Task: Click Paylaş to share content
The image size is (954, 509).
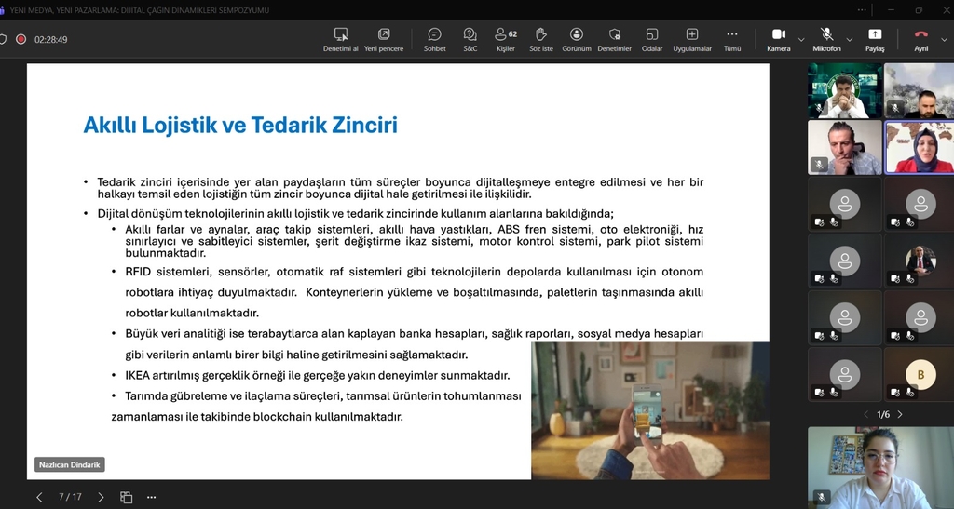Action: 875,39
